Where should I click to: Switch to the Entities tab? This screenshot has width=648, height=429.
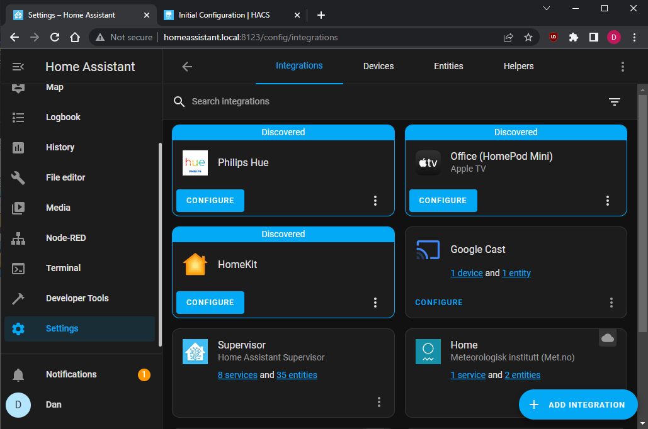448,66
